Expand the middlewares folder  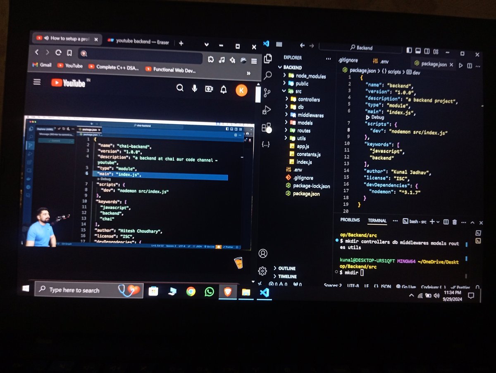[305, 115]
